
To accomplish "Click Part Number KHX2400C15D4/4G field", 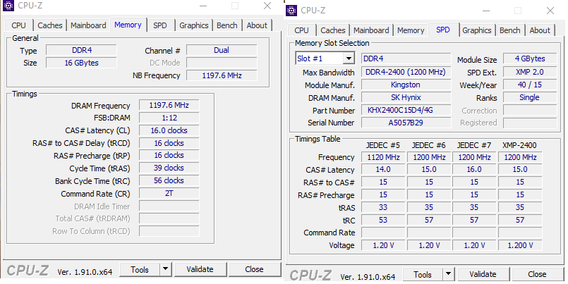I will tap(406, 111).
